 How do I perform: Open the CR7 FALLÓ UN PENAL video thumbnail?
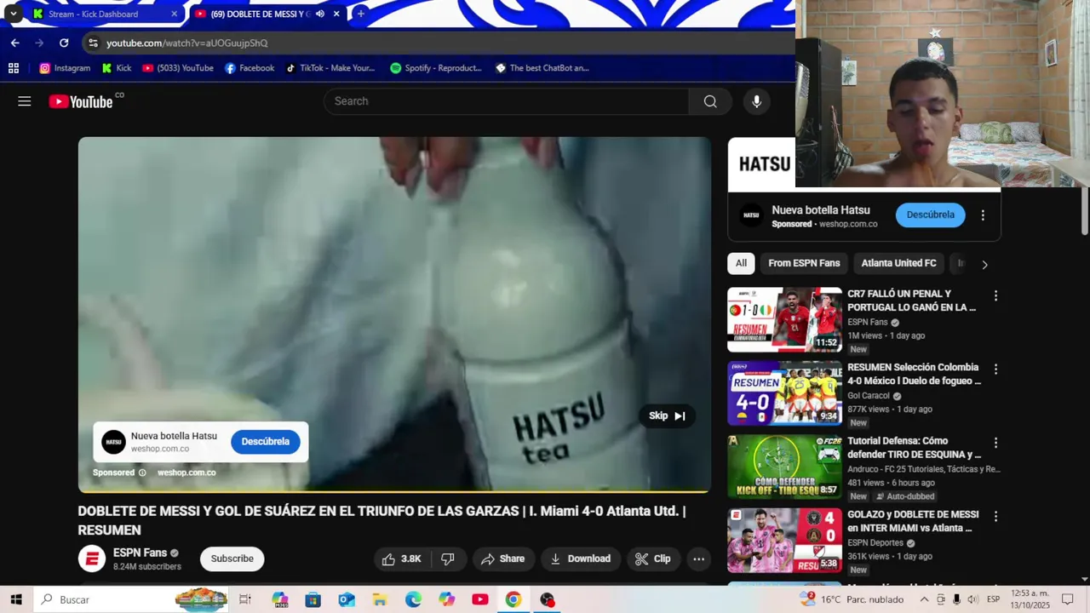(x=784, y=319)
